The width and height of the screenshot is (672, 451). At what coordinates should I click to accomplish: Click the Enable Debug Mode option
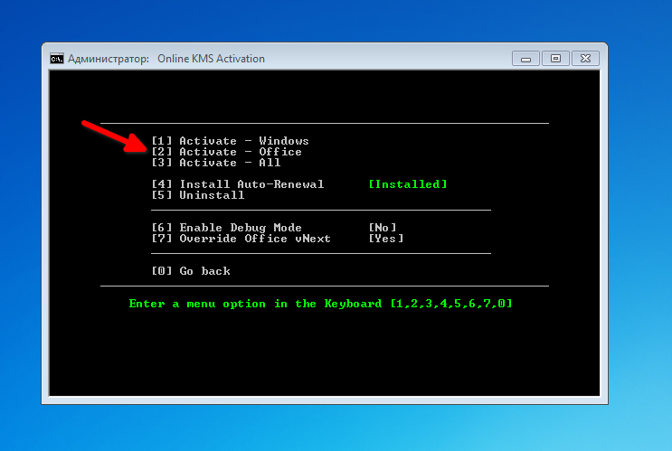pos(227,228)
